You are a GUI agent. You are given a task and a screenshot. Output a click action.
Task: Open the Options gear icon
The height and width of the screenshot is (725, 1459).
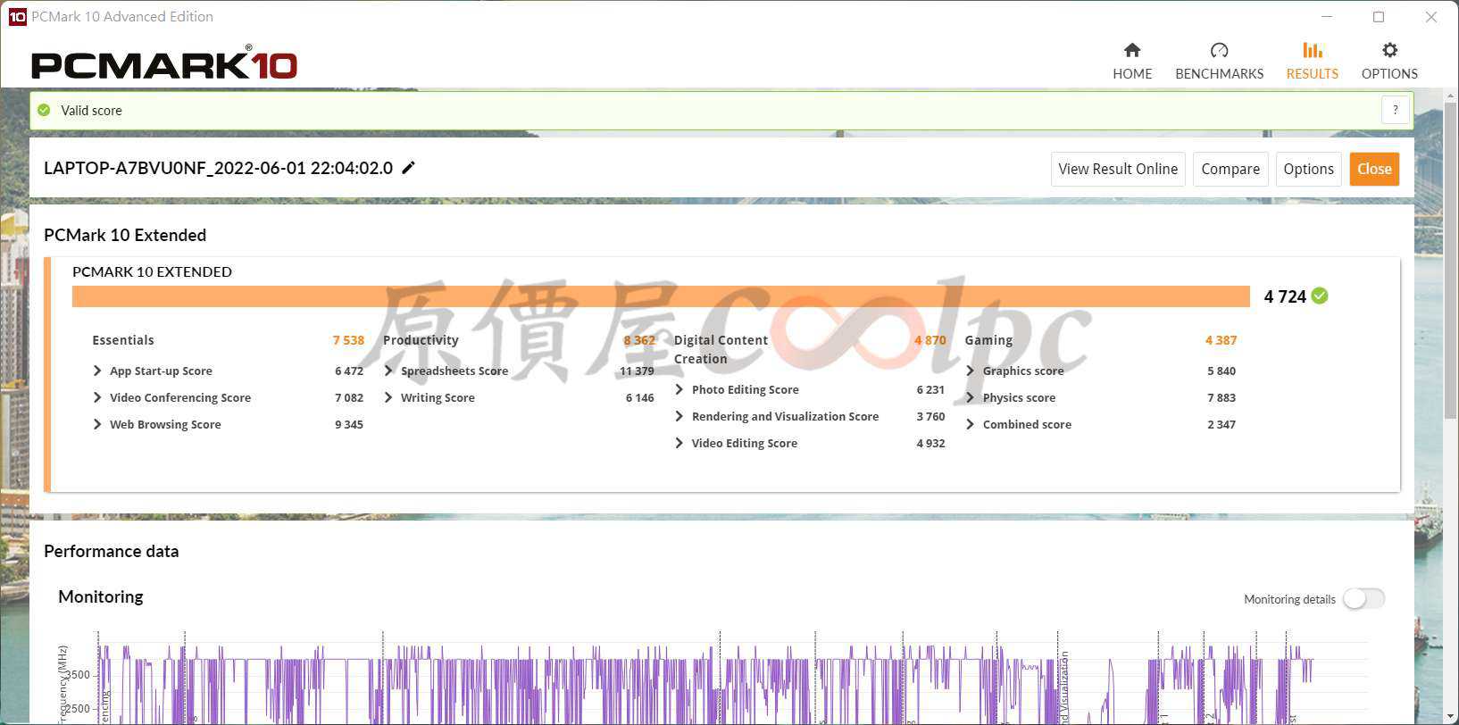click(x=1389, y=50)
